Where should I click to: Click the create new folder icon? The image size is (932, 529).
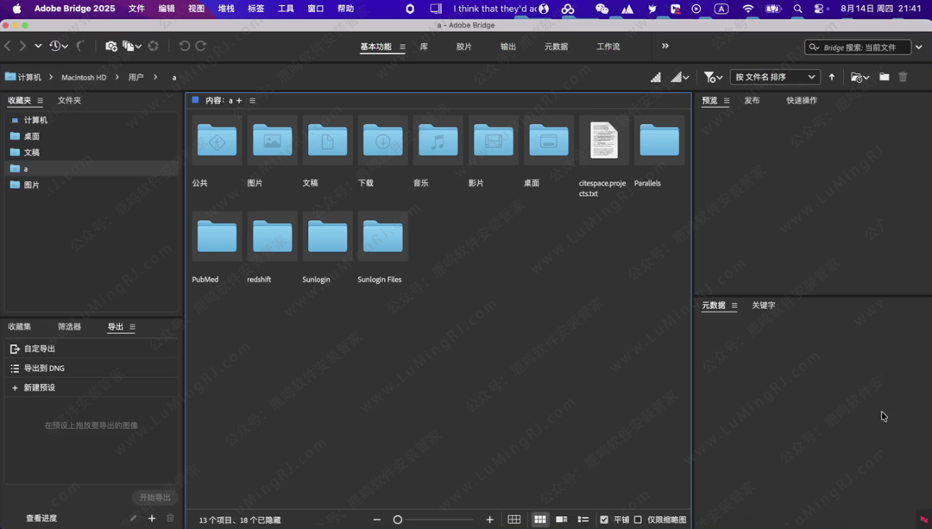pos(884,77)
